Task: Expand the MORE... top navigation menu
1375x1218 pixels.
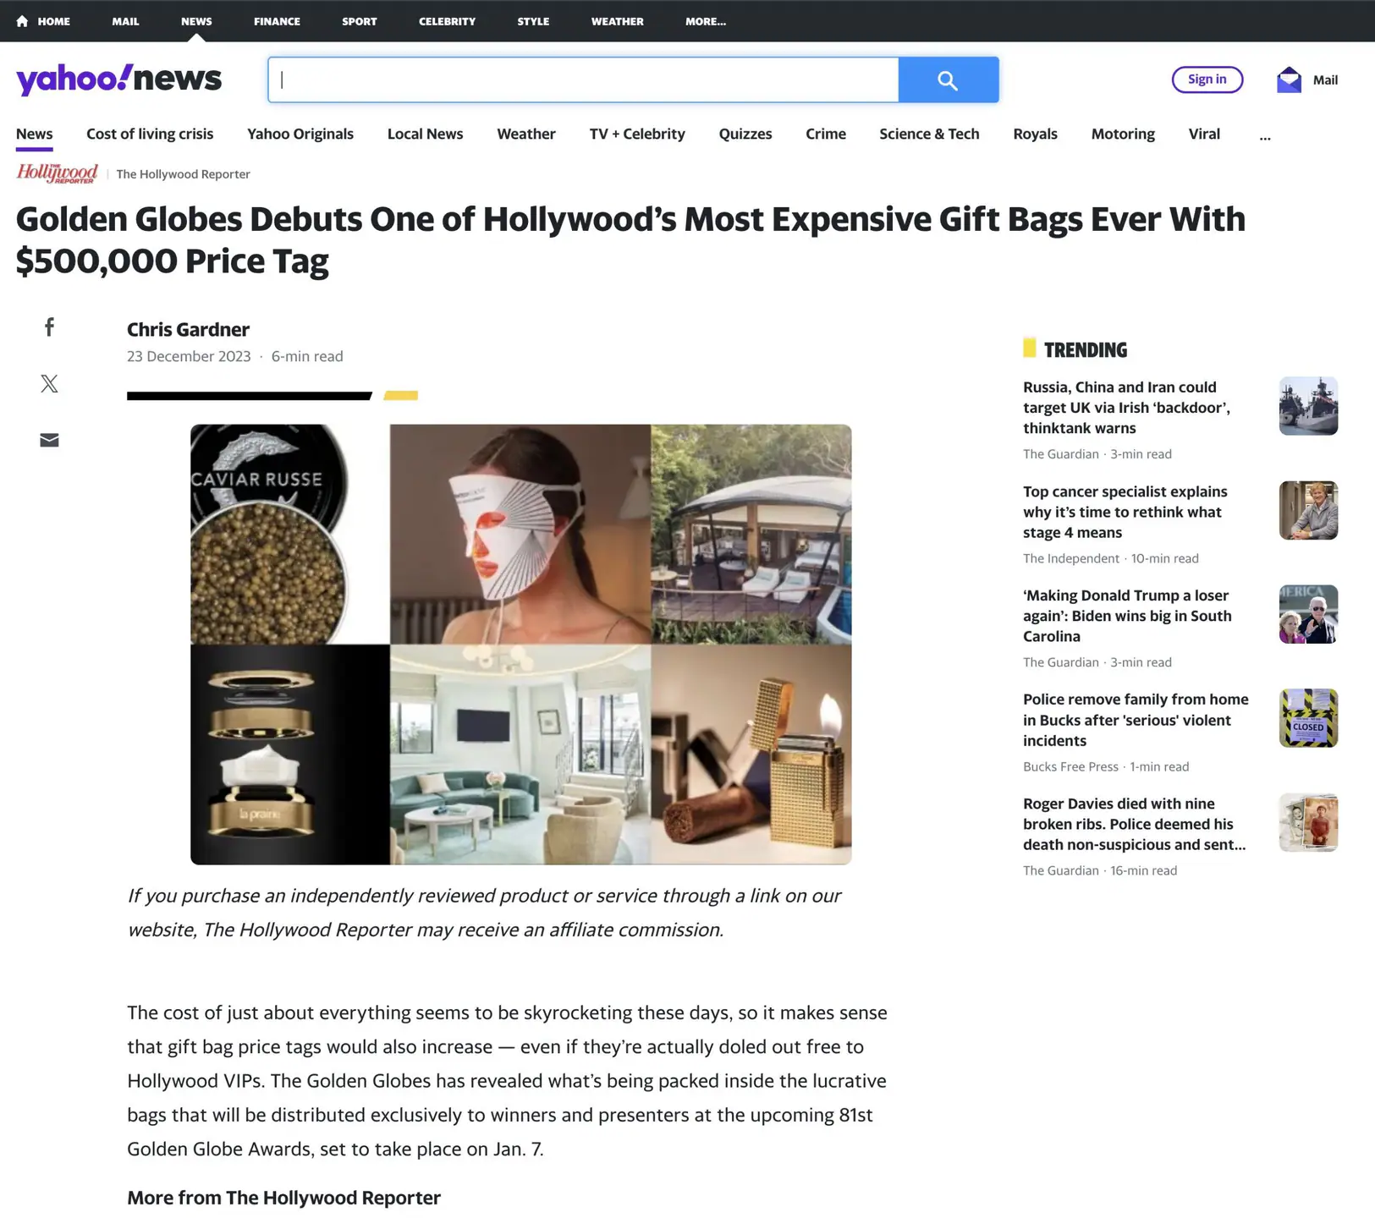Action: (704, 21)
